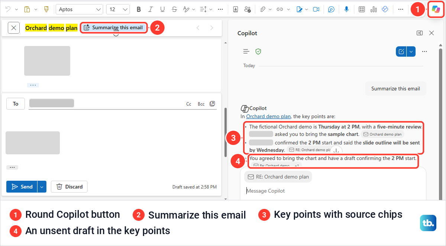This screenshot has height=246, width=446.
Task: Click Orchard demo plan source chip
Action: tap(382, 134)
